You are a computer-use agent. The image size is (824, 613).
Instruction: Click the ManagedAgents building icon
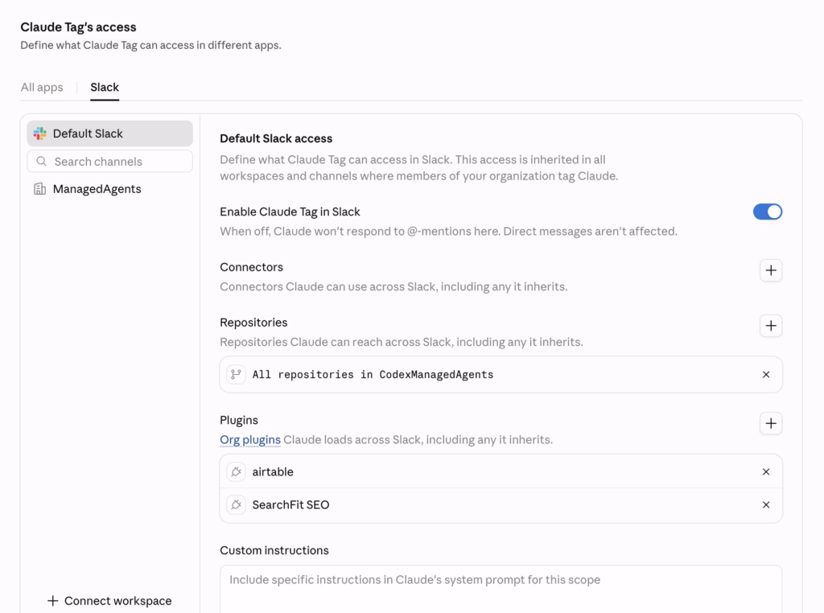point(40,189)
